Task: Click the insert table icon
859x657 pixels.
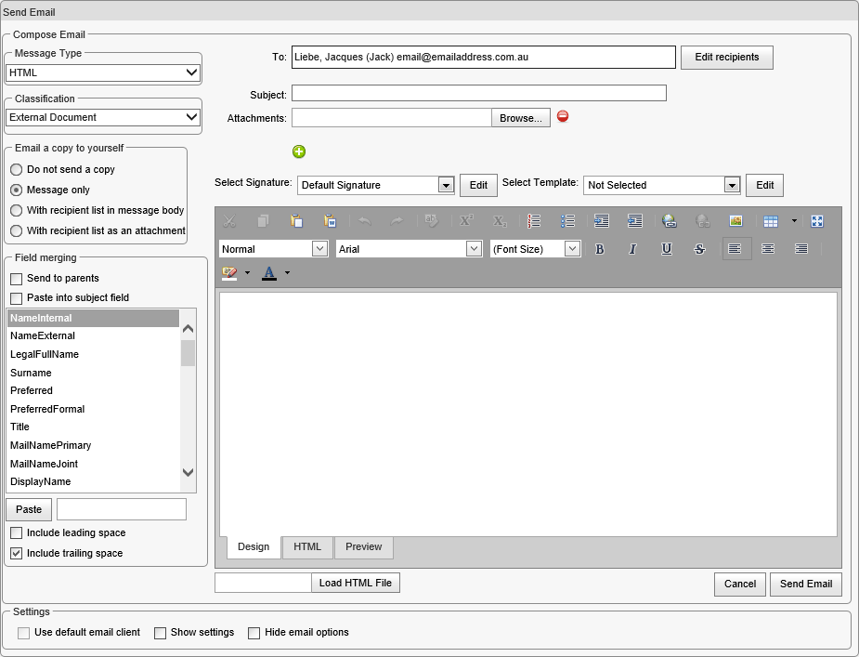Action: tap(771, 221)
